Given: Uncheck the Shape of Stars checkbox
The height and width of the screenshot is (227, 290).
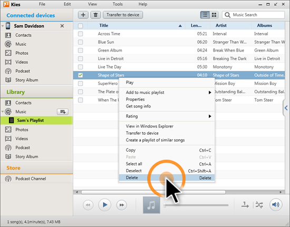Looking at the screenshot, I should [x=81, y=75].
